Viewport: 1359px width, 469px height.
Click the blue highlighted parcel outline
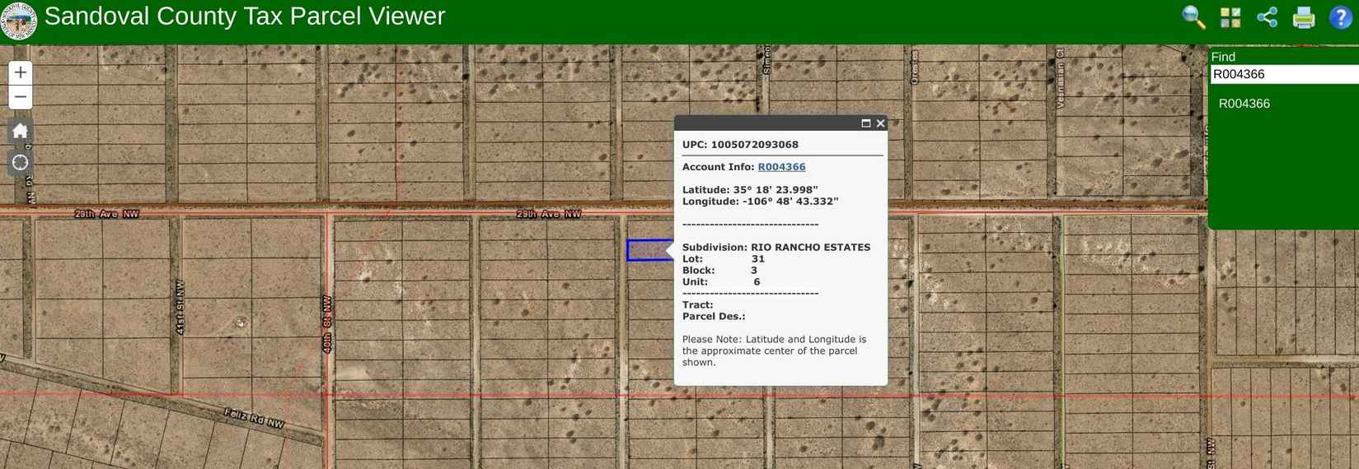point(649,250)
